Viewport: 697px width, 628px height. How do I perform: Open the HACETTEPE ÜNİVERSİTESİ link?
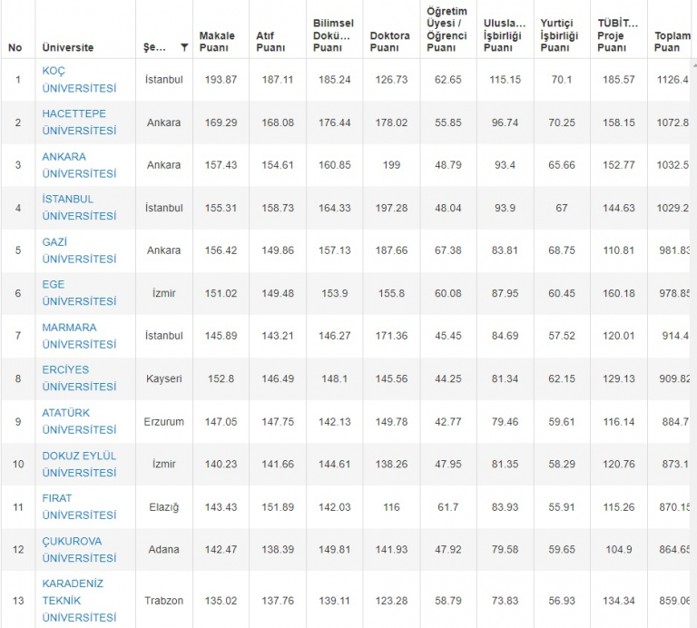79,123
